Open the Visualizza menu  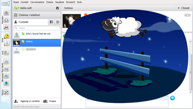(59, 2)
